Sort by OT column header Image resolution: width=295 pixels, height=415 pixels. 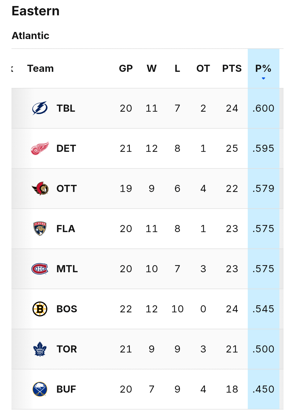click(x=203, y=68)
